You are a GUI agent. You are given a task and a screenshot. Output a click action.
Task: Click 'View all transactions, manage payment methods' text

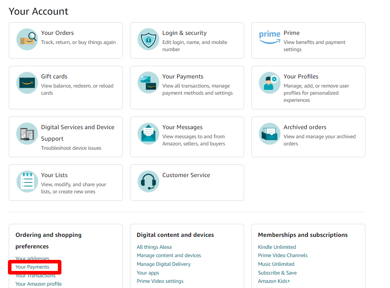197,89
